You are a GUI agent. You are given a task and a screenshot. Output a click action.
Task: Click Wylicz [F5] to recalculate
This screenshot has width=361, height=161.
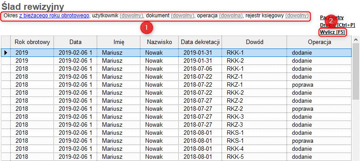[x=332, y=32]
